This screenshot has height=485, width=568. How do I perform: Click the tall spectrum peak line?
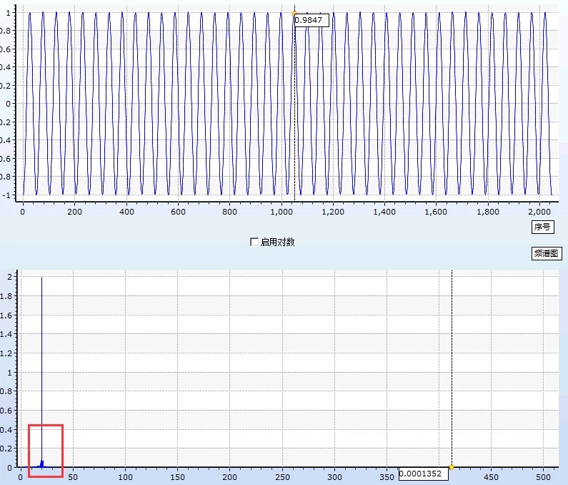tap(41, 368)
